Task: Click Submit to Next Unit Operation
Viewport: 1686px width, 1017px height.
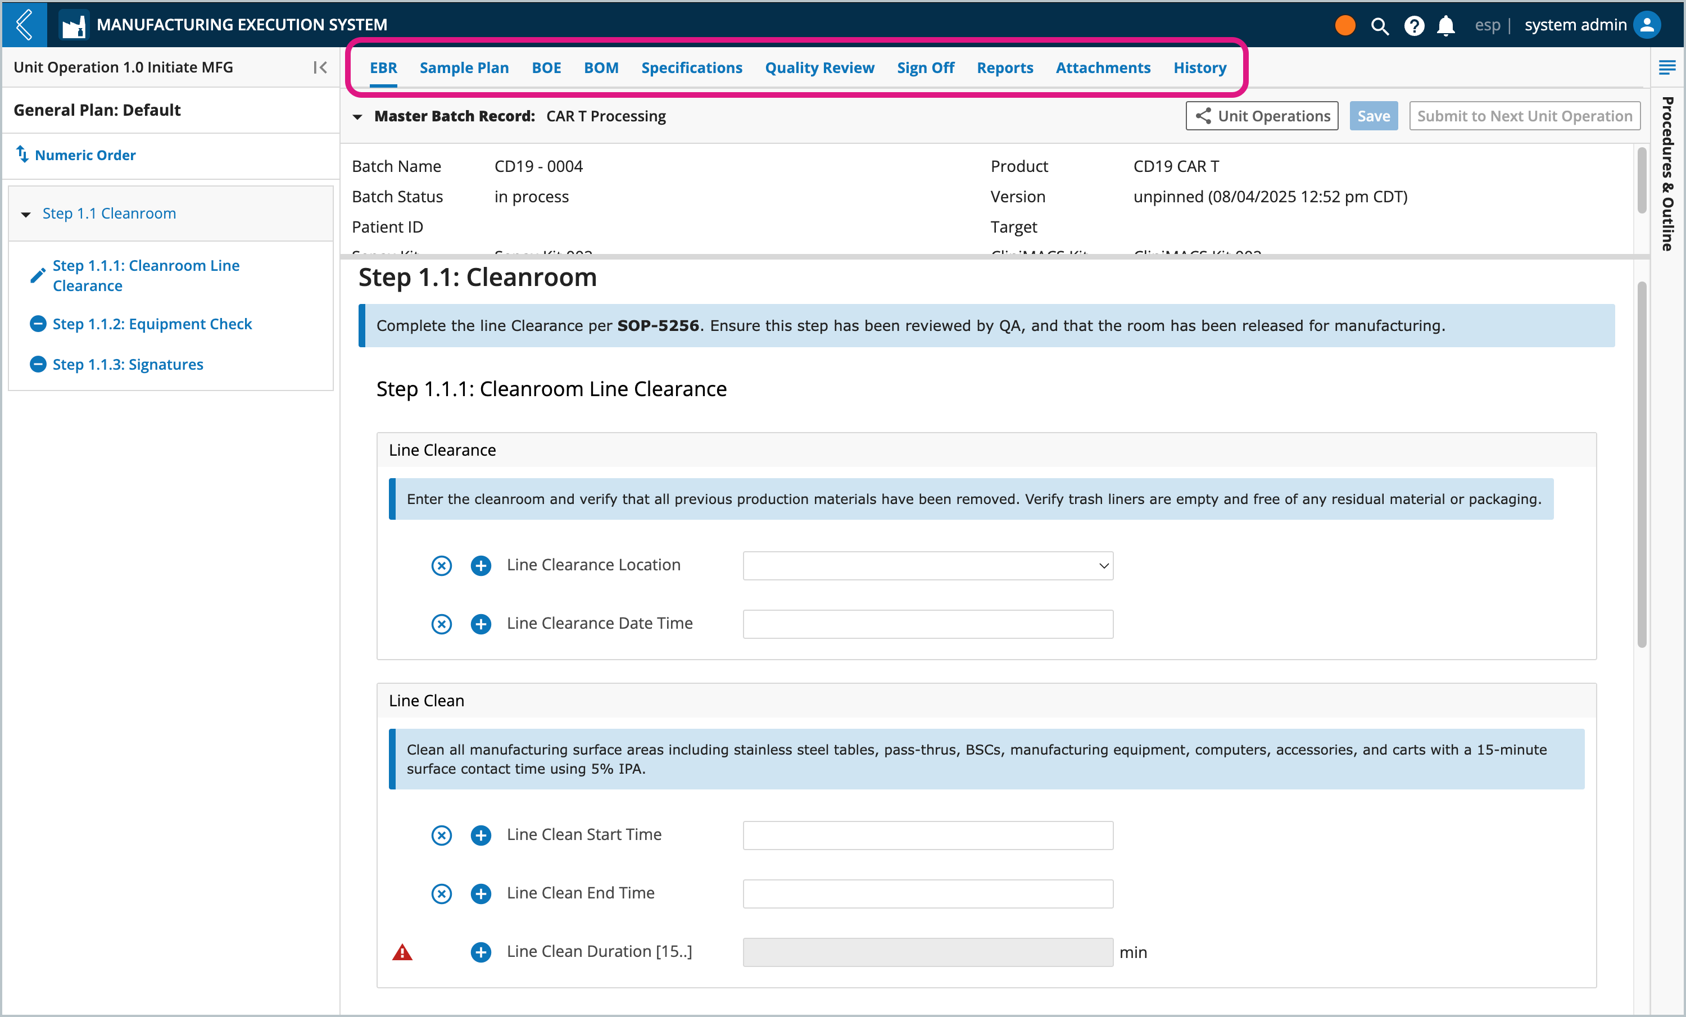Action: click(1525, 116)
